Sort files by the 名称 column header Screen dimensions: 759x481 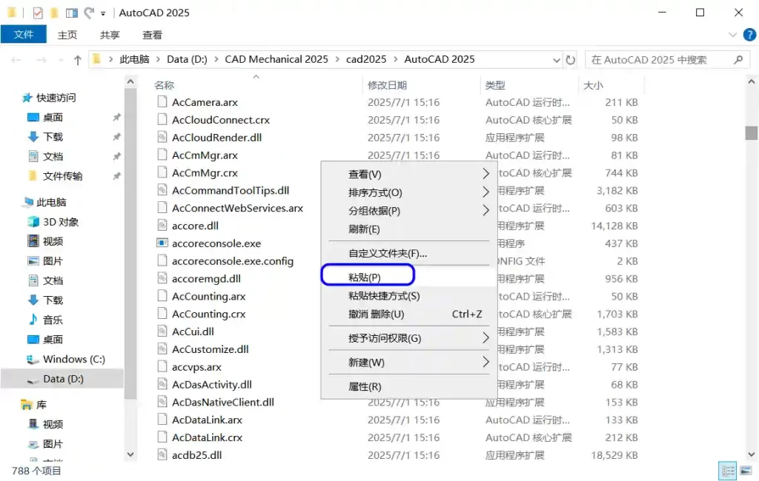pyautogui.click(x=165, y=86)
